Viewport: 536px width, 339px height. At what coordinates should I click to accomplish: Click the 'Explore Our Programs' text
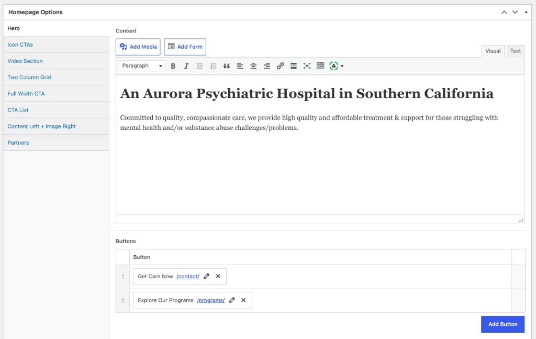click(165, 300)
